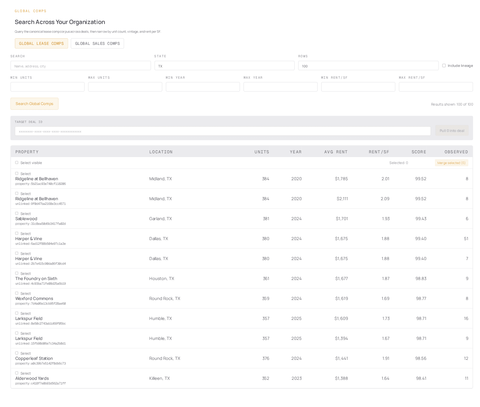
Task: Click the Score column header
Action: pos(419,152)
